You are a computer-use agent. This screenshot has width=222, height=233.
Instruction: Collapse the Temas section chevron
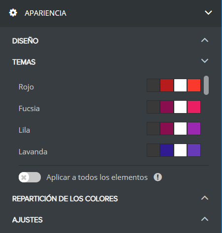point(205,61)
